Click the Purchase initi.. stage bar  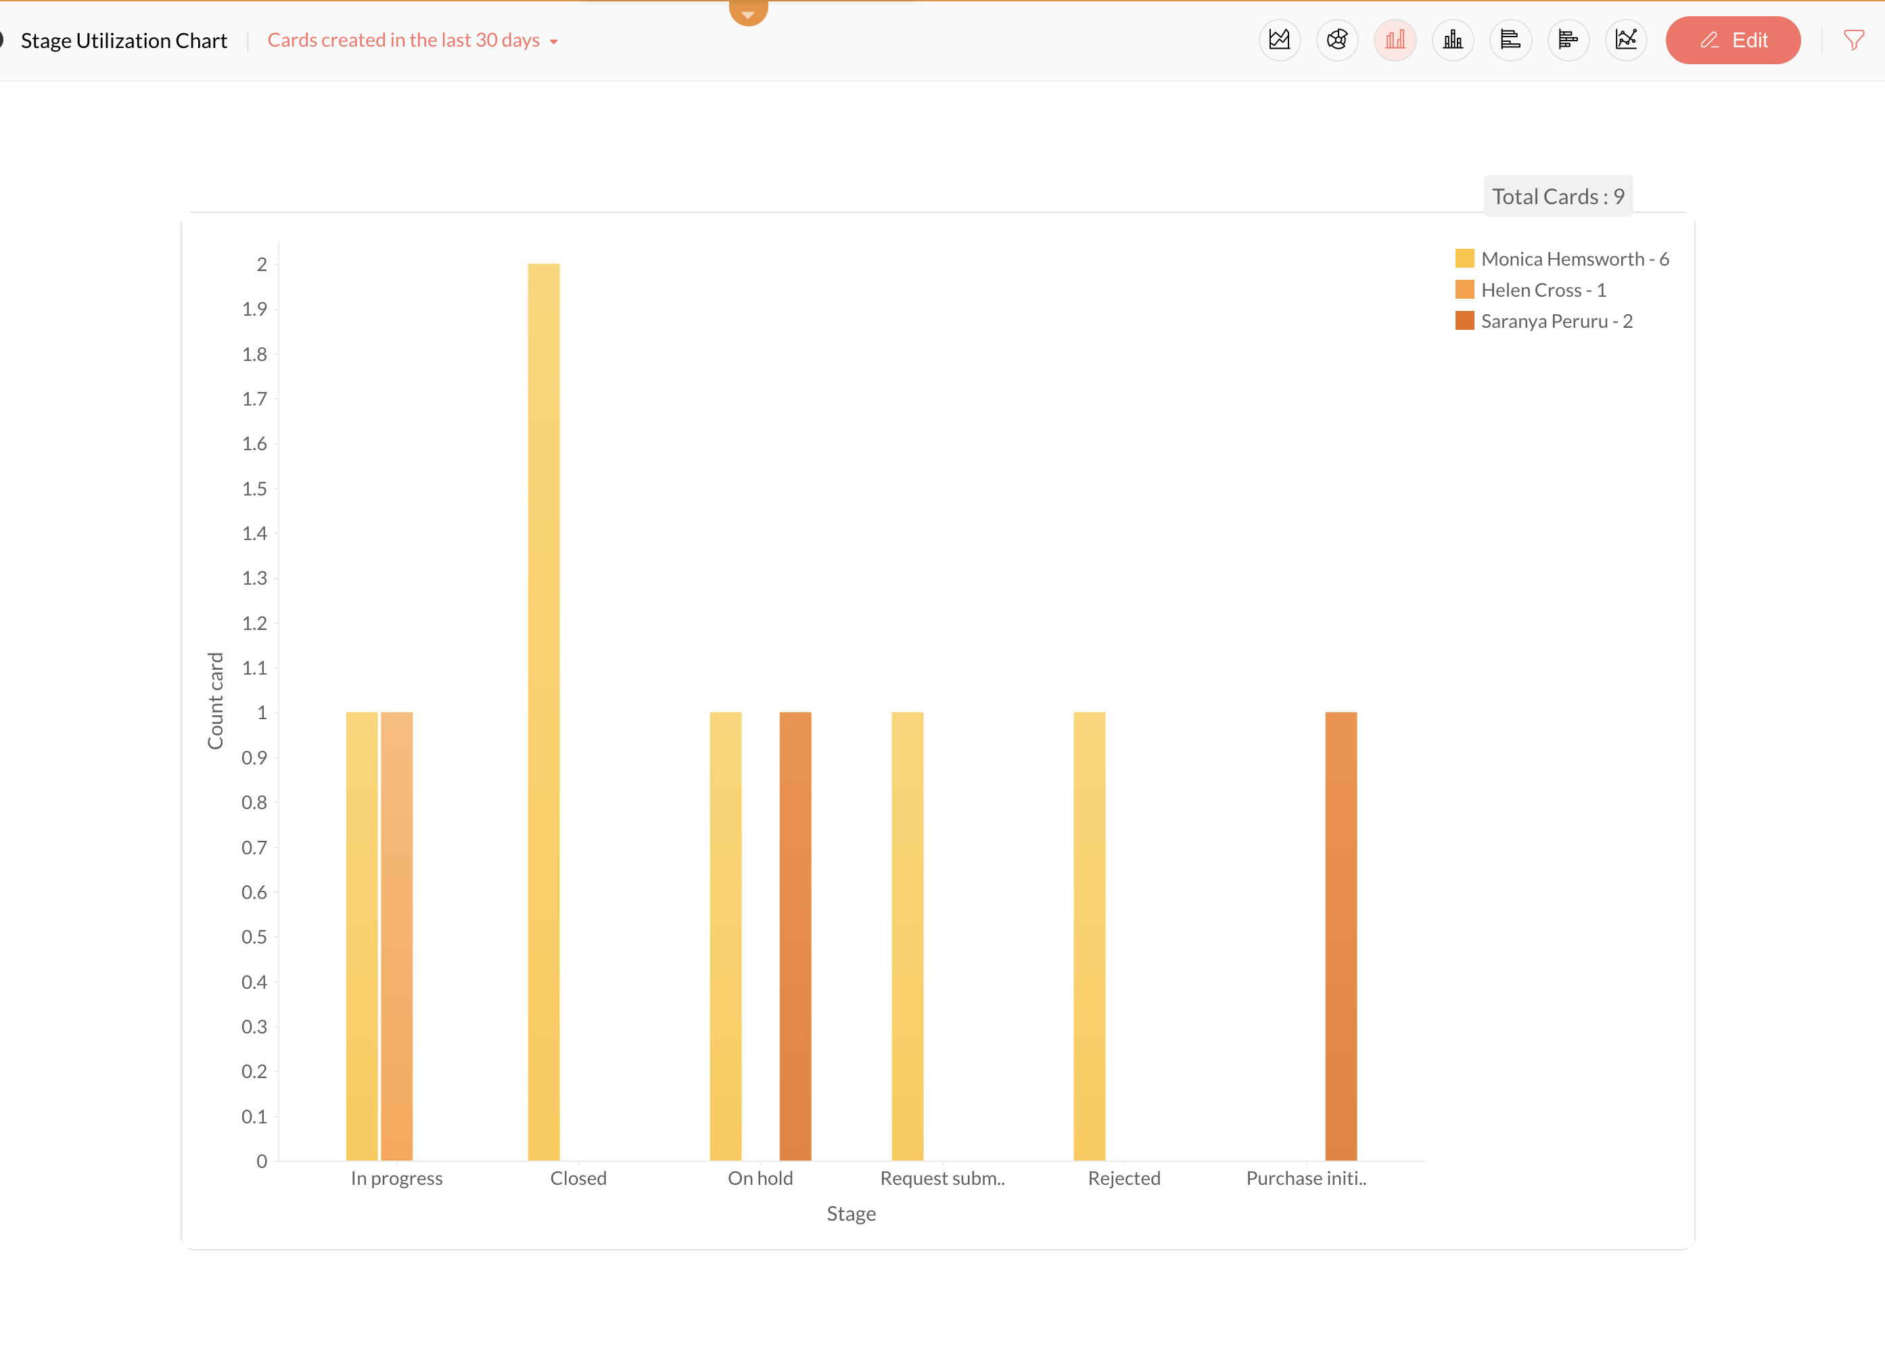pyautogui.click(x=1340, y=935)
